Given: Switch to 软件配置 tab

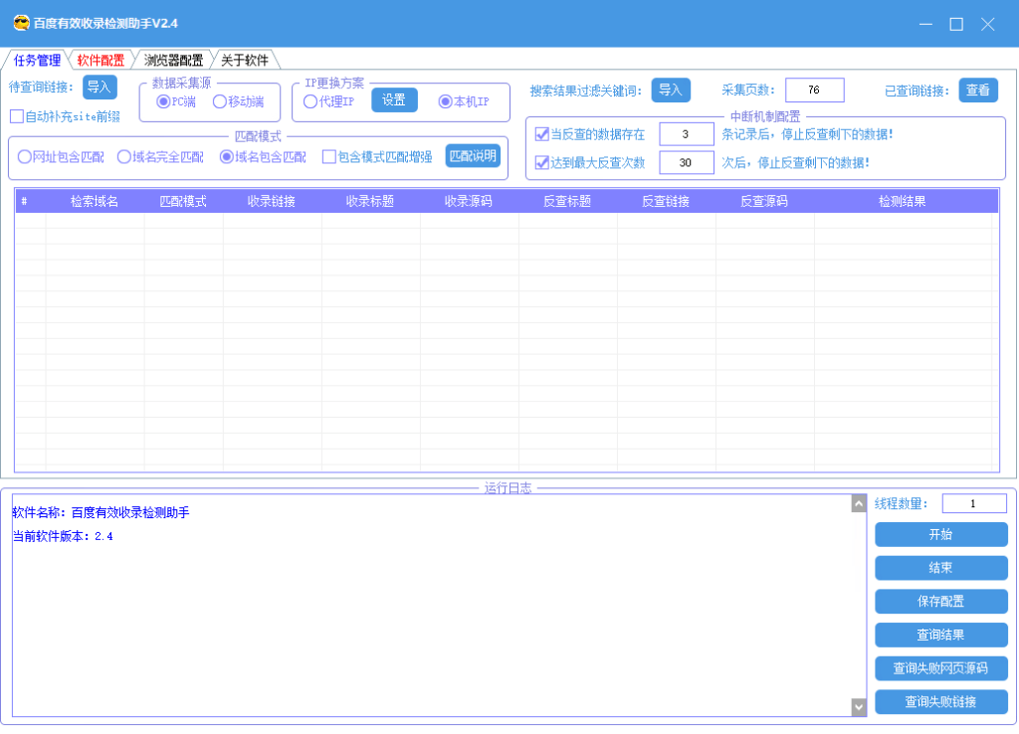Looking at the screenshot, I should pos(101,60).
